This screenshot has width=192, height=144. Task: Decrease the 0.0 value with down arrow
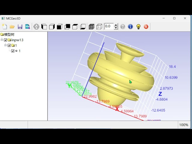coord(116,28)
